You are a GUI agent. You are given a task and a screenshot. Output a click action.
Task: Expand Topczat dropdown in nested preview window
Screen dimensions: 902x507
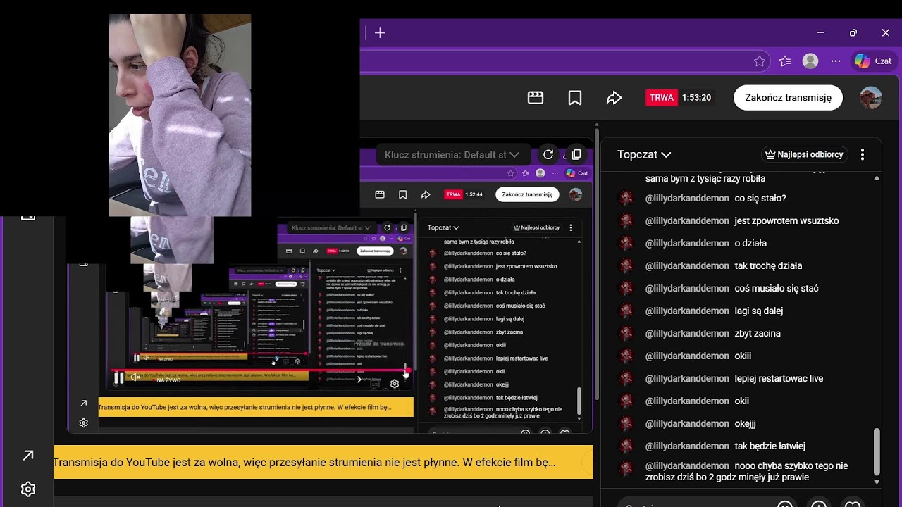coord(443,227)
